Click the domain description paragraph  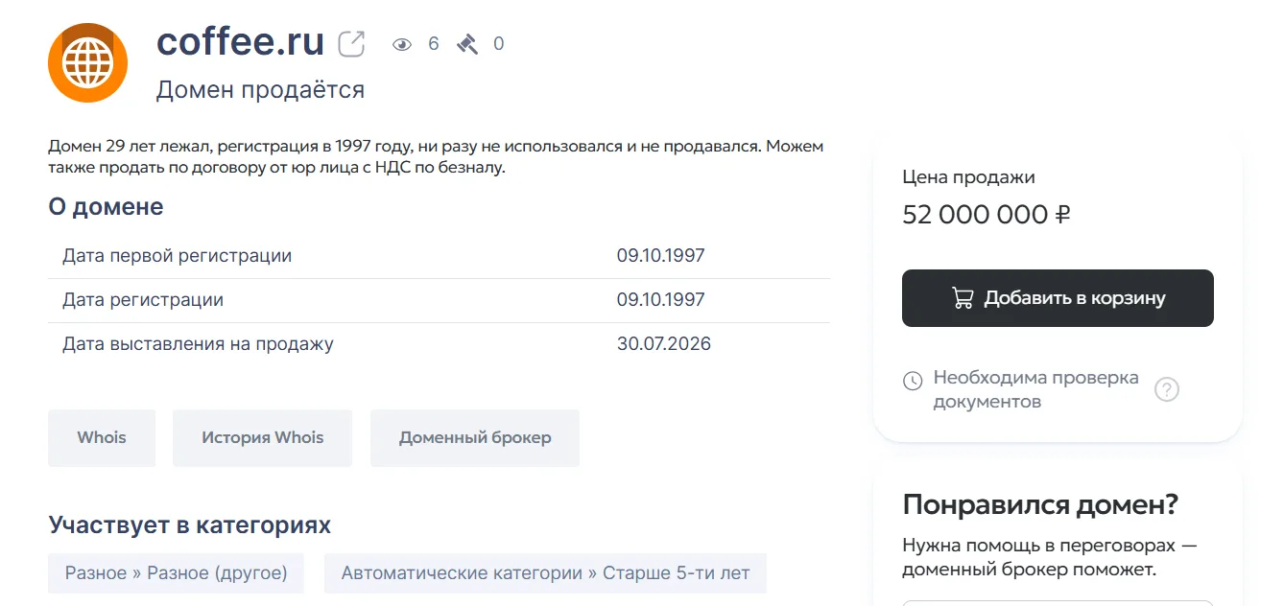tap(436, 157)
